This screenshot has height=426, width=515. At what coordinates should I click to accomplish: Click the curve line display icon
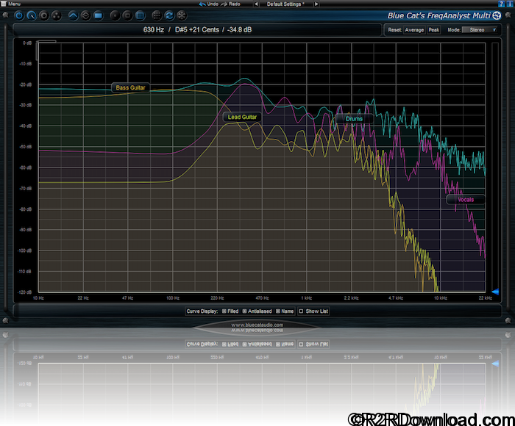pyautogui.click(x=73, y=15)
